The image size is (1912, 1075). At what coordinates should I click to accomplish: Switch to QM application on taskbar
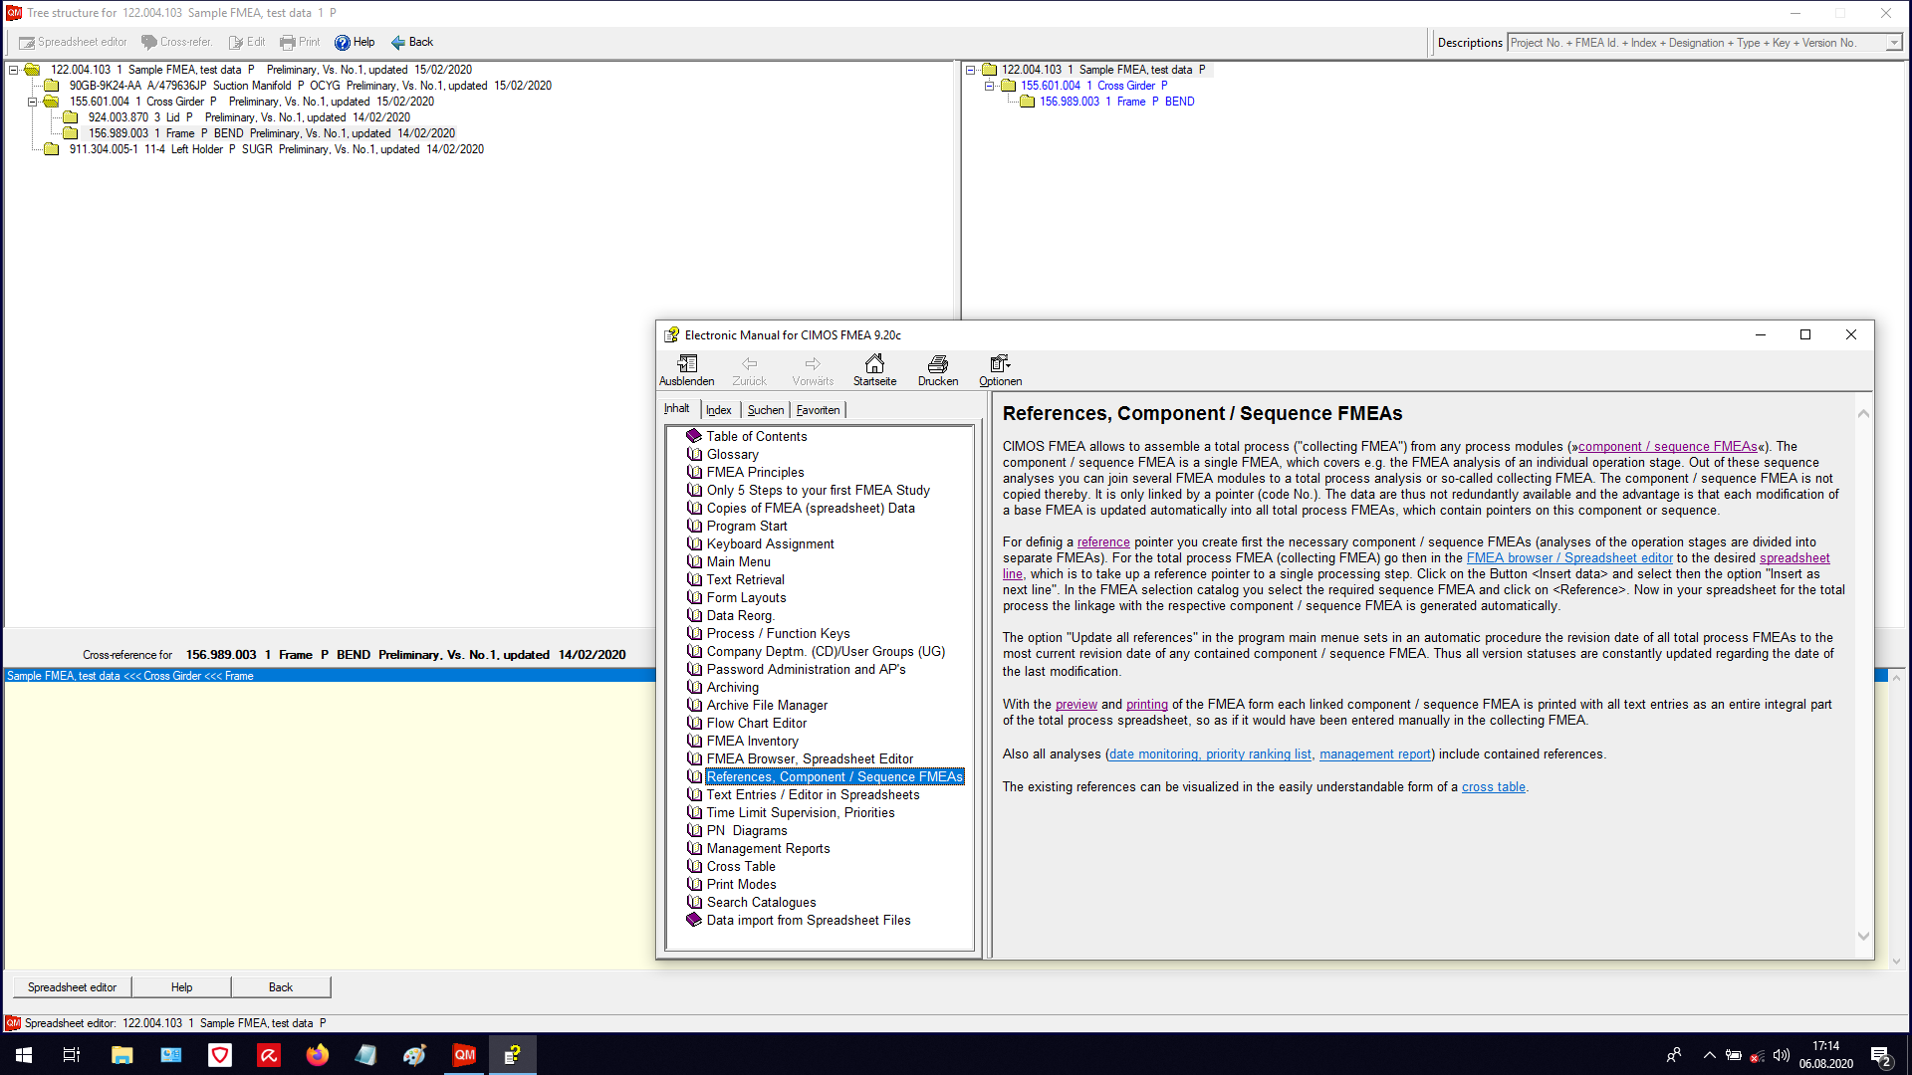point(464,1055)
